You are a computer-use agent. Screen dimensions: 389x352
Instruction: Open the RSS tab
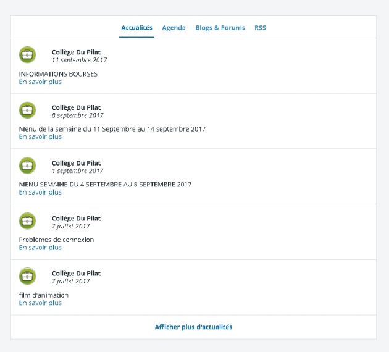point(260,28)
